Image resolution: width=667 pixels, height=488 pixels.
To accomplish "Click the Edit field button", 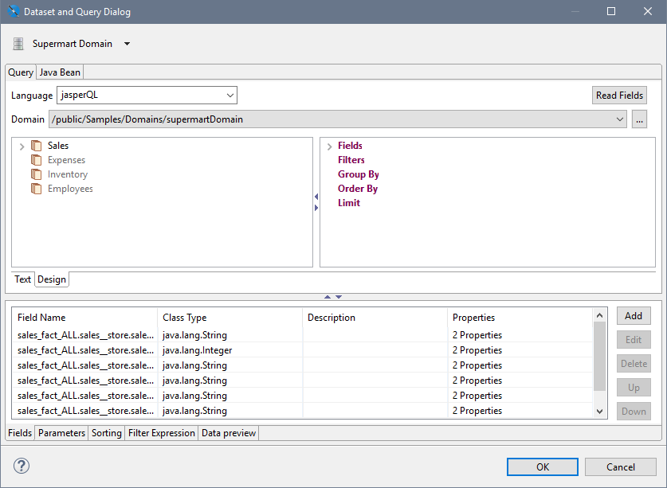I will pos(634,340).
